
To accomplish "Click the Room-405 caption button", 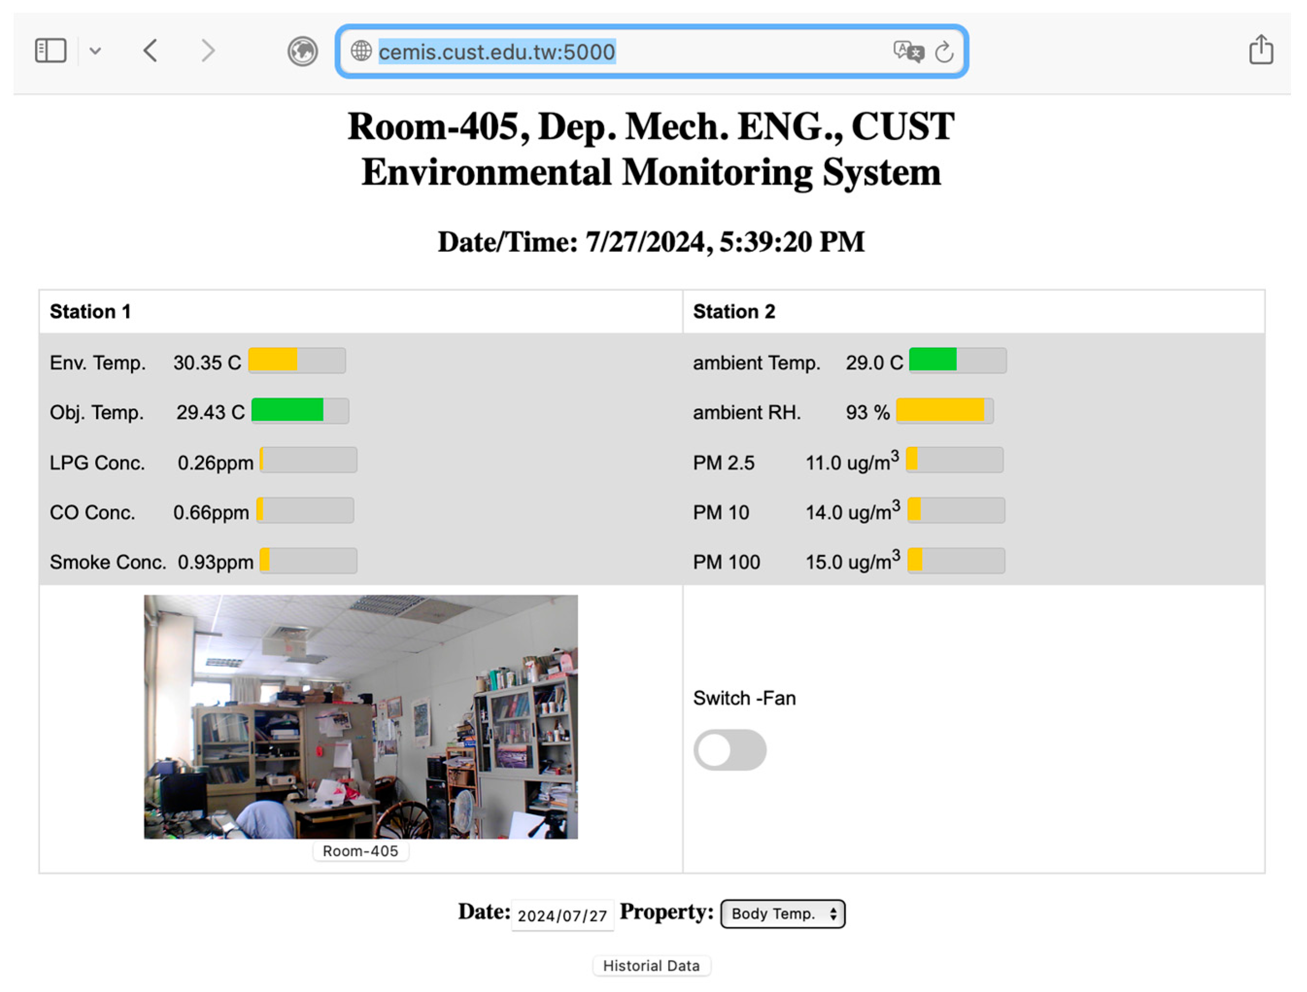I will coord(360,851).
